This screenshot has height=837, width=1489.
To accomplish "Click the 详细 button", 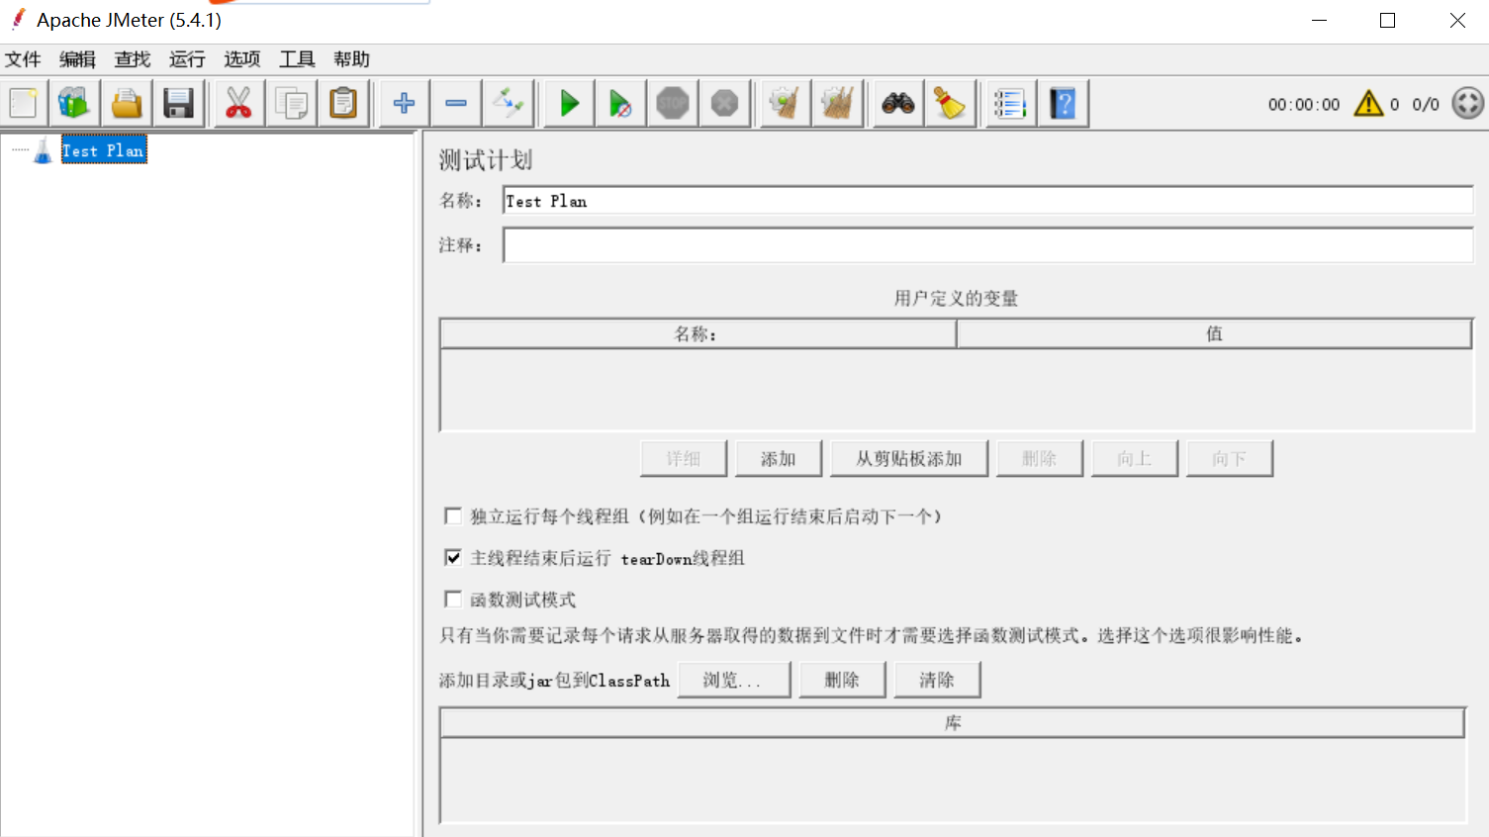I will click(x=683, y=458).
